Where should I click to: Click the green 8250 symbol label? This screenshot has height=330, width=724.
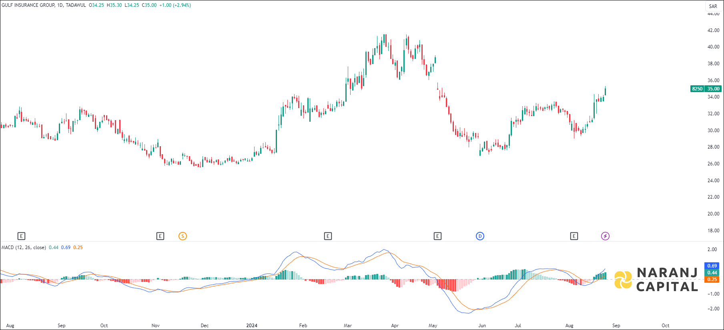(x=697, y=89)
